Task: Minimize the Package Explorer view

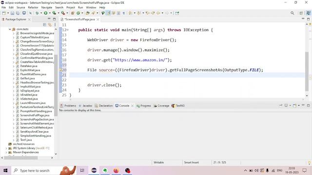Action: [49, 19]
